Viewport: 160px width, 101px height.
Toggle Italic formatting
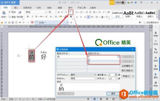(x=32, y=17)
